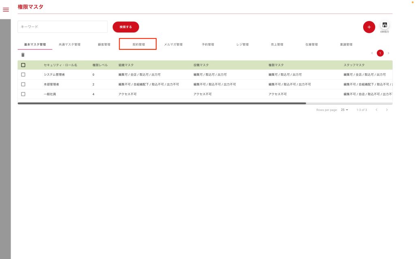Open the hamburger navigation menu
This screenshot has height=259, width=415.
pyautogui.click(x=6, y=9)
